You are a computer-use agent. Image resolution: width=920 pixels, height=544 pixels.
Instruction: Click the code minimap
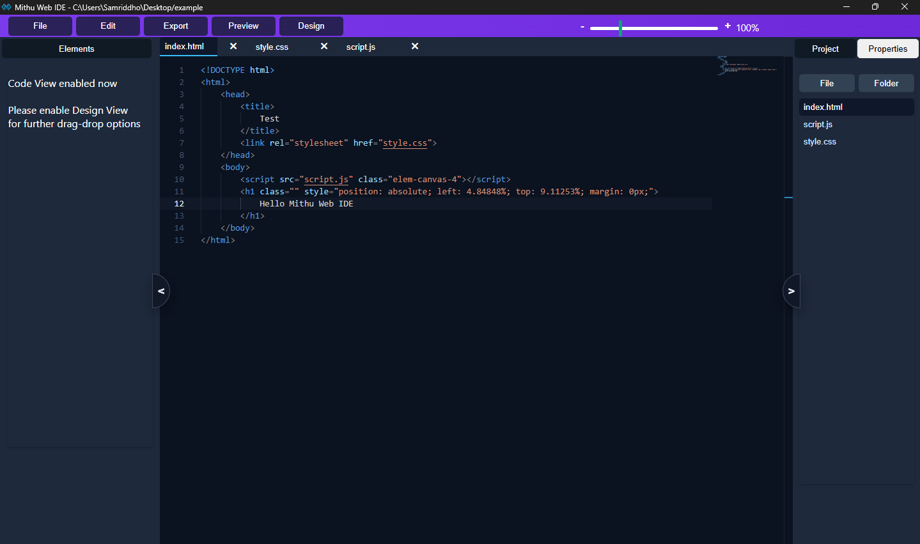pyautogui.click(x=747, y=66)
